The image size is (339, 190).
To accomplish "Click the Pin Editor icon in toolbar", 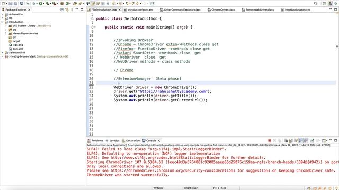I will tap(153, 4).
